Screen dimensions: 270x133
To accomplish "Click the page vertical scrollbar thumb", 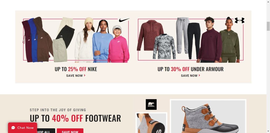I will (x=268, y=26).
